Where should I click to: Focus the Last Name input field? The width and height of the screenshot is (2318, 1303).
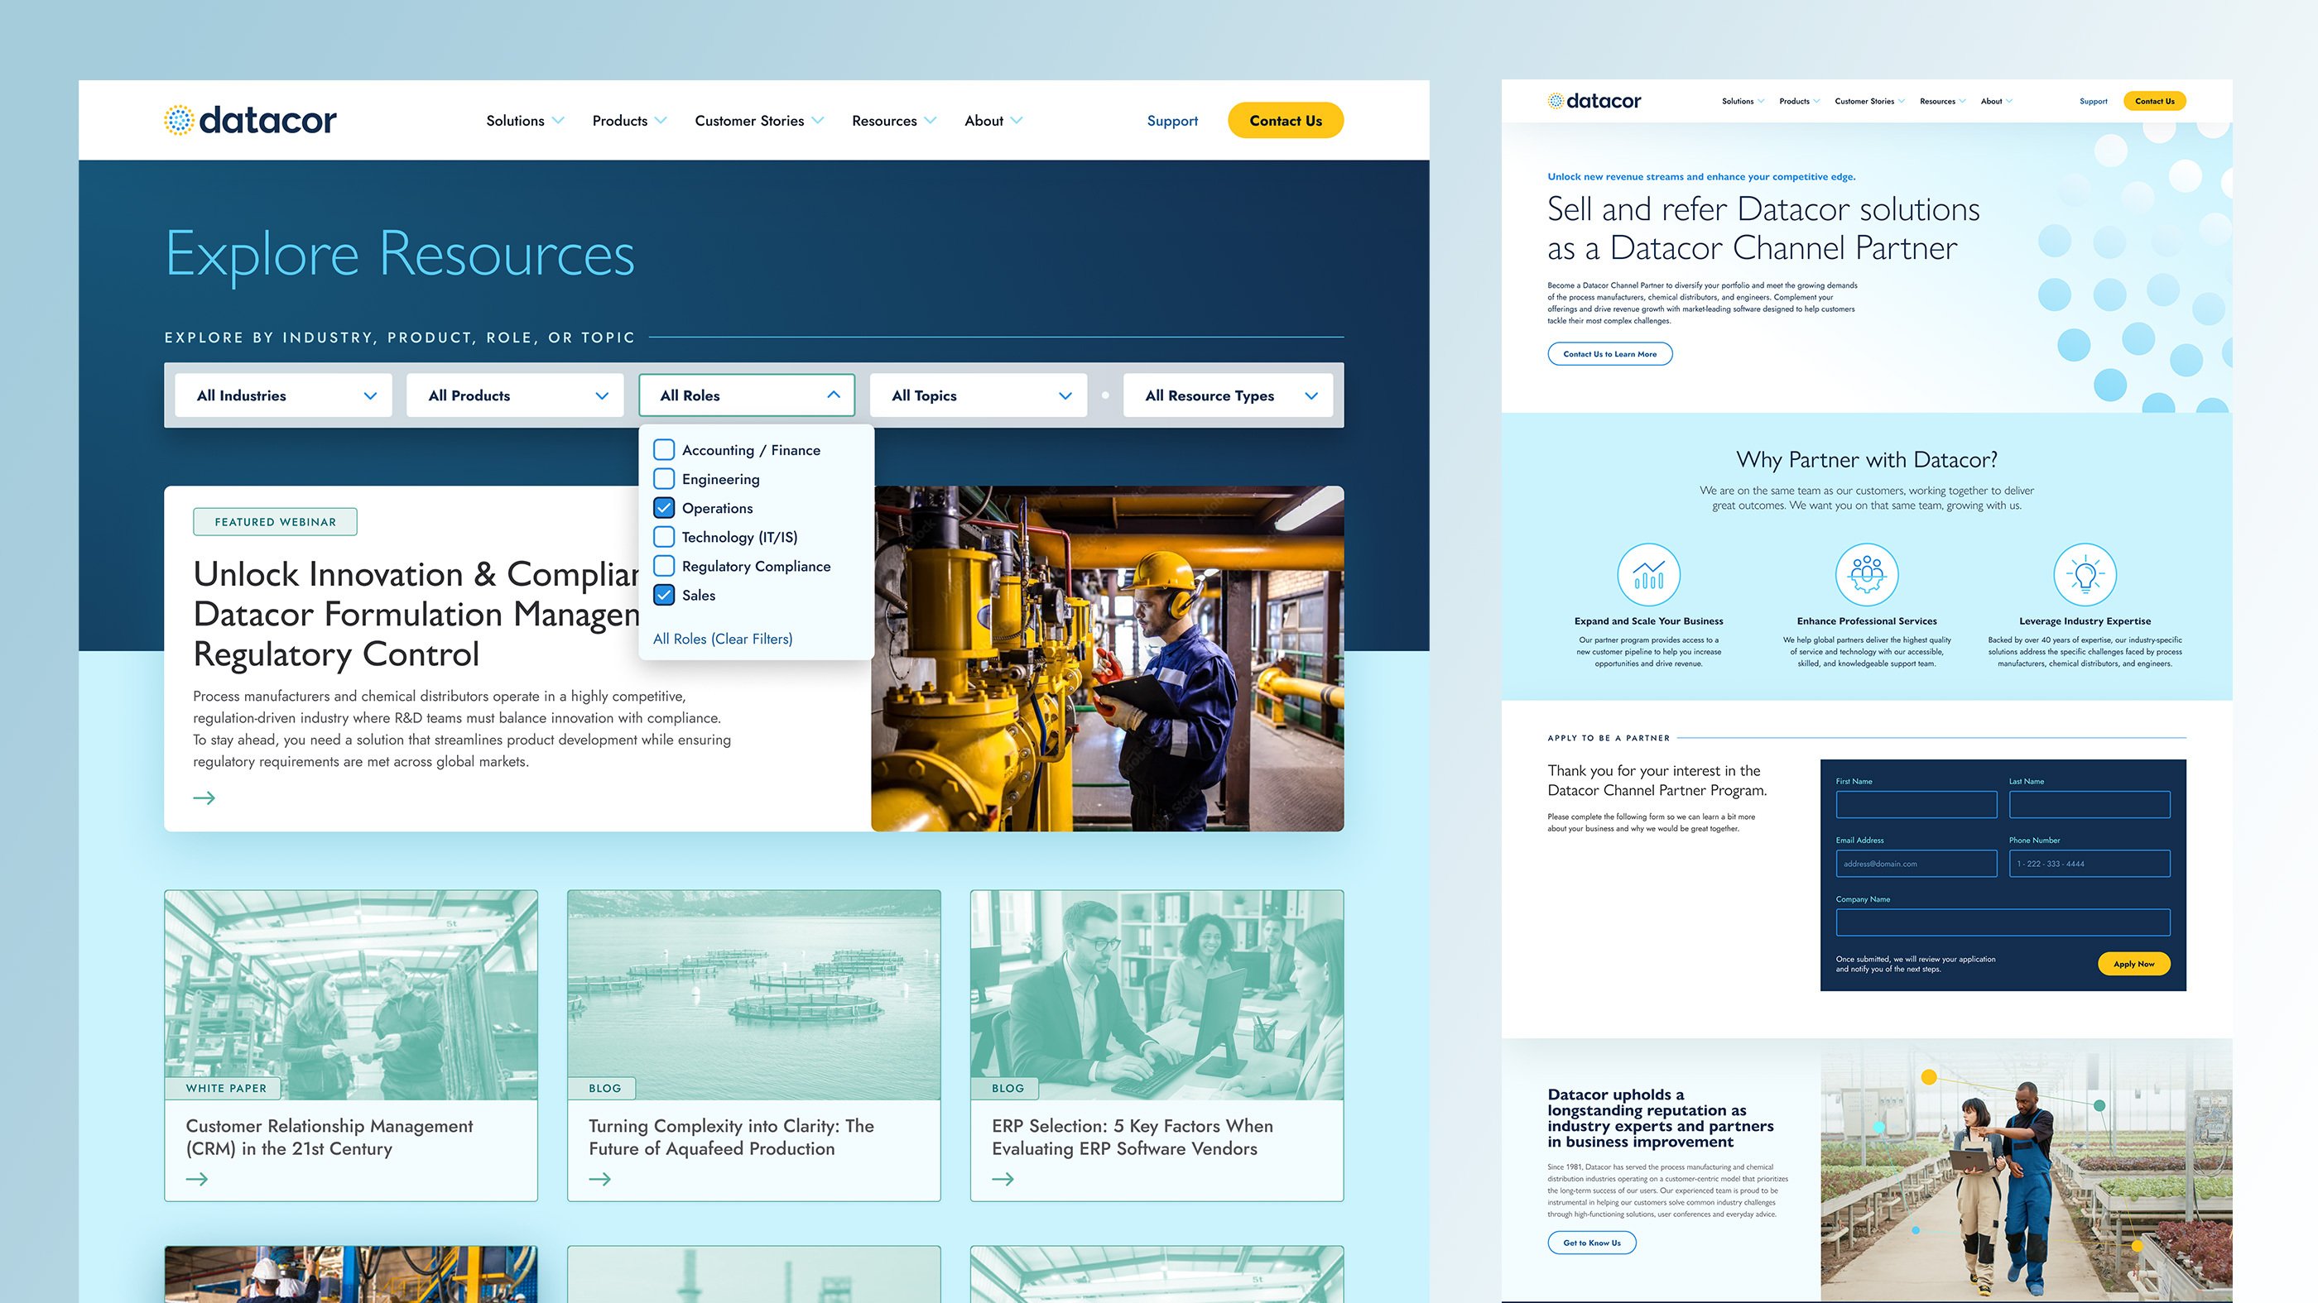(2090, 804)
